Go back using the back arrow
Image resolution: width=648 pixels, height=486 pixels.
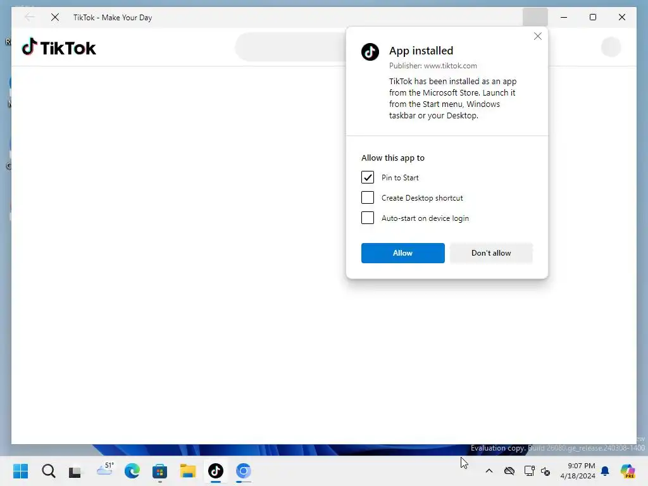click(x=29, y=17)
